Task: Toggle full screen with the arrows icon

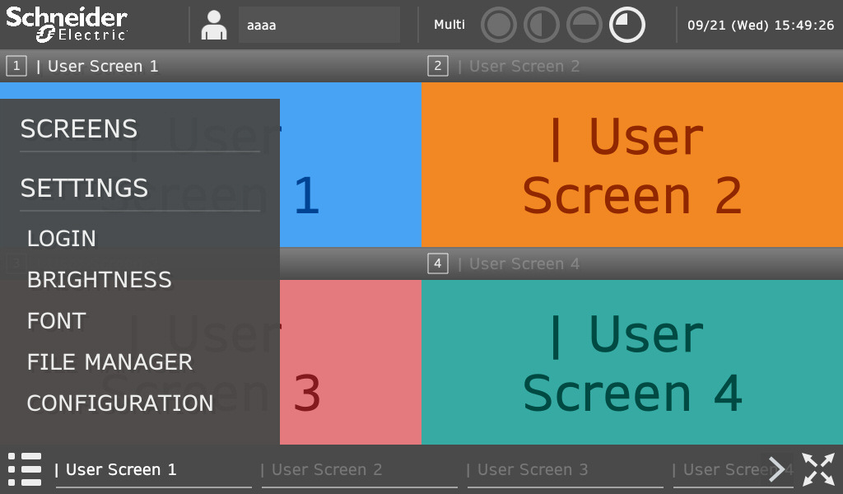Action: tap(818, 469)
